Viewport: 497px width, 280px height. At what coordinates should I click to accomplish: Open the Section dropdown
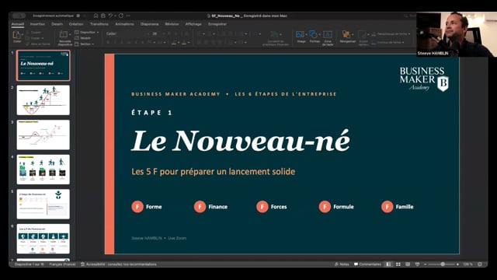(85, 44)
